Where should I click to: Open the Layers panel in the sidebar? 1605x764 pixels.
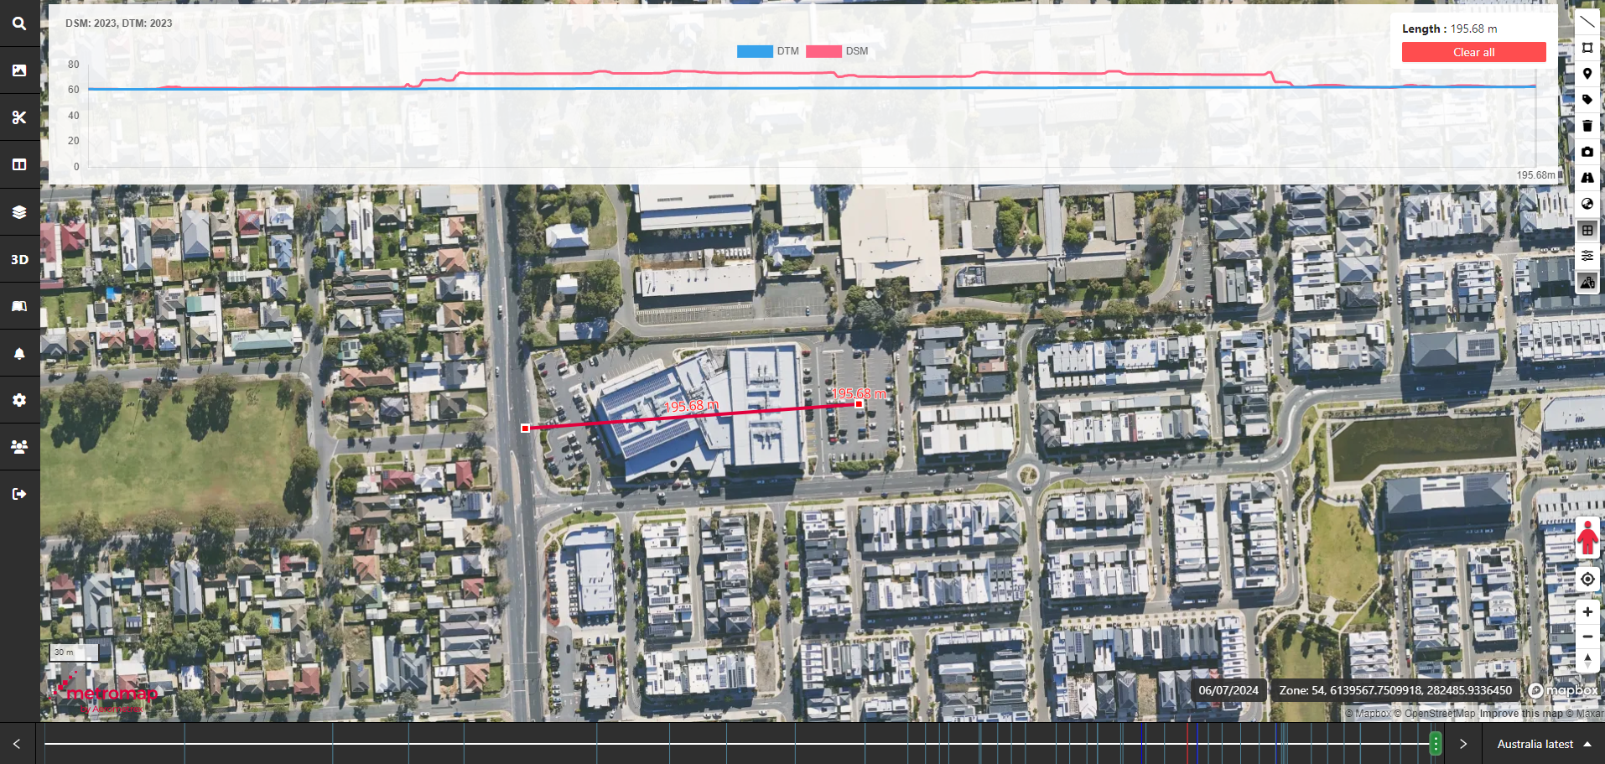click(18, 211)
